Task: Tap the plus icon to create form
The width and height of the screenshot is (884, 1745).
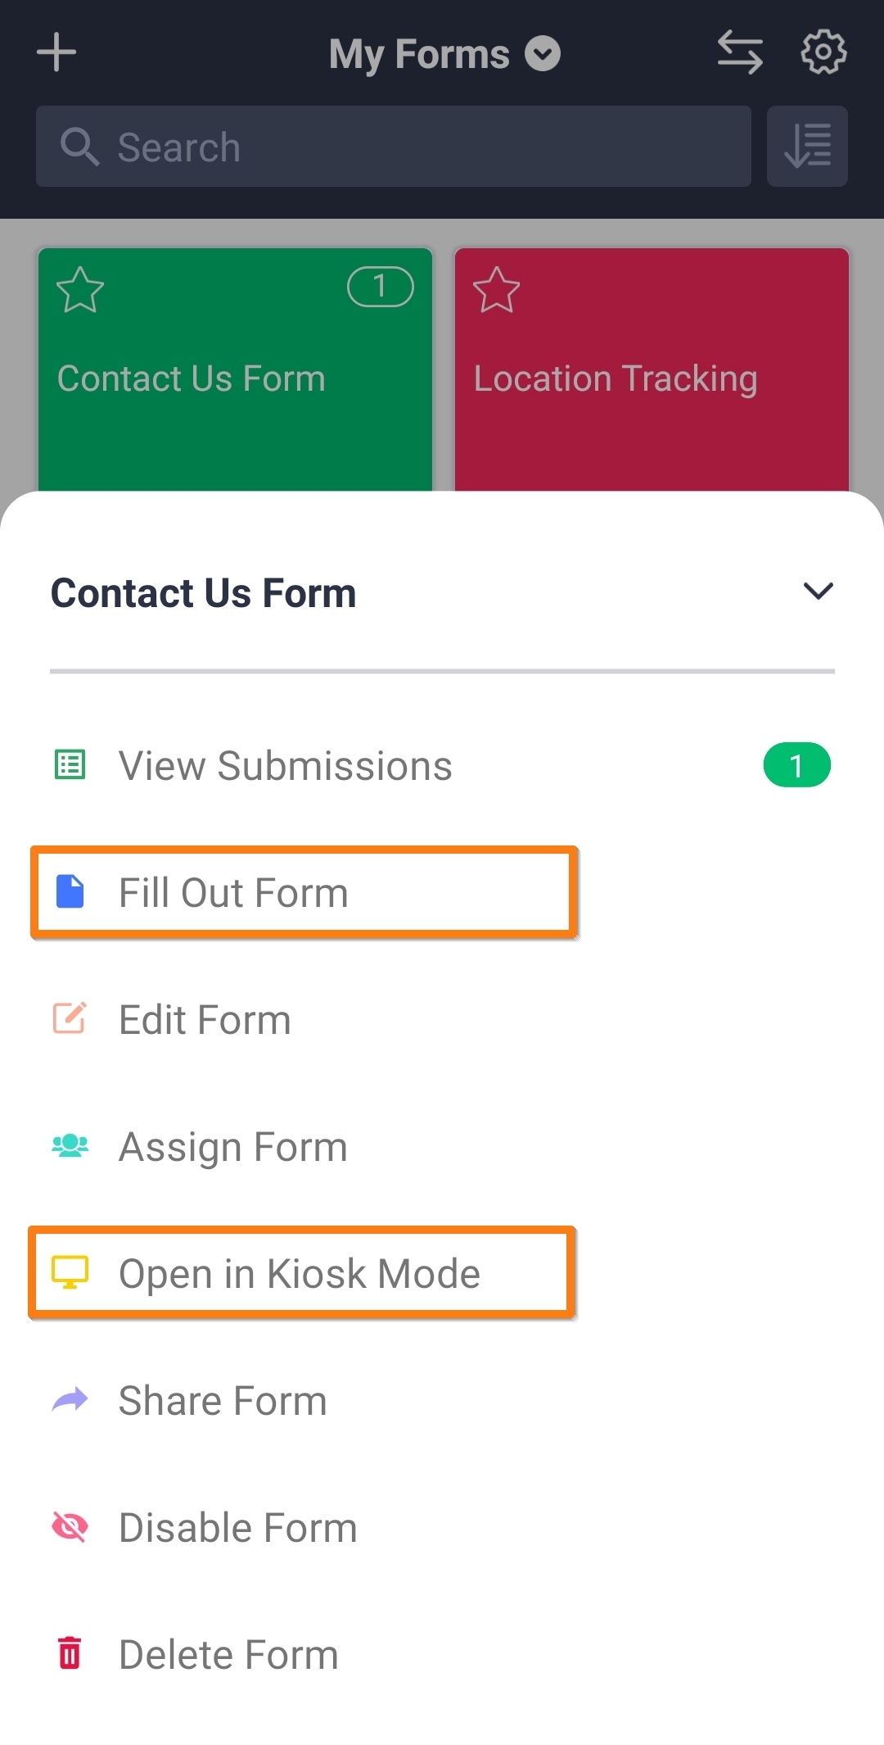Action: click(x=56, y=53)
